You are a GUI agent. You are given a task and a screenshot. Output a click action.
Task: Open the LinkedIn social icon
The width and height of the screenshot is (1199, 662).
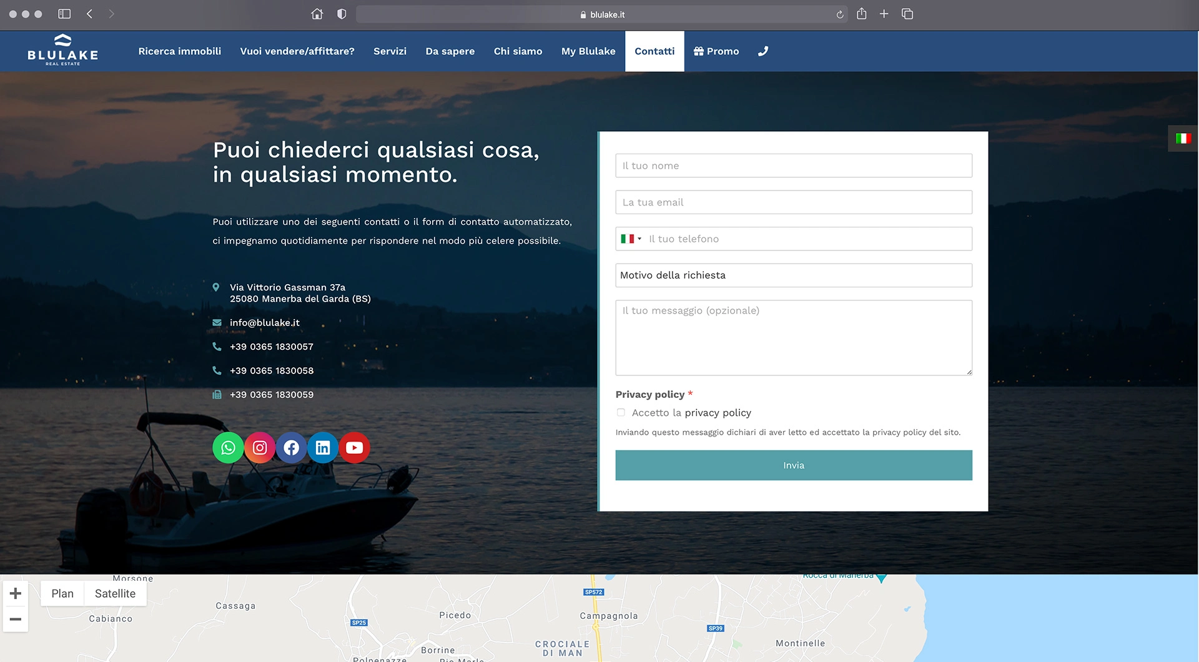(x=323, y=448)
